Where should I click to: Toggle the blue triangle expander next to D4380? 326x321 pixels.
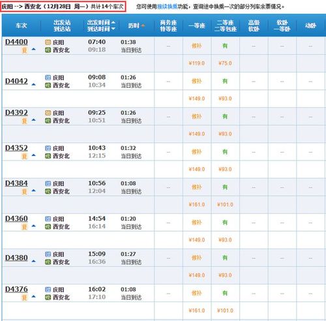click(33, 261)
